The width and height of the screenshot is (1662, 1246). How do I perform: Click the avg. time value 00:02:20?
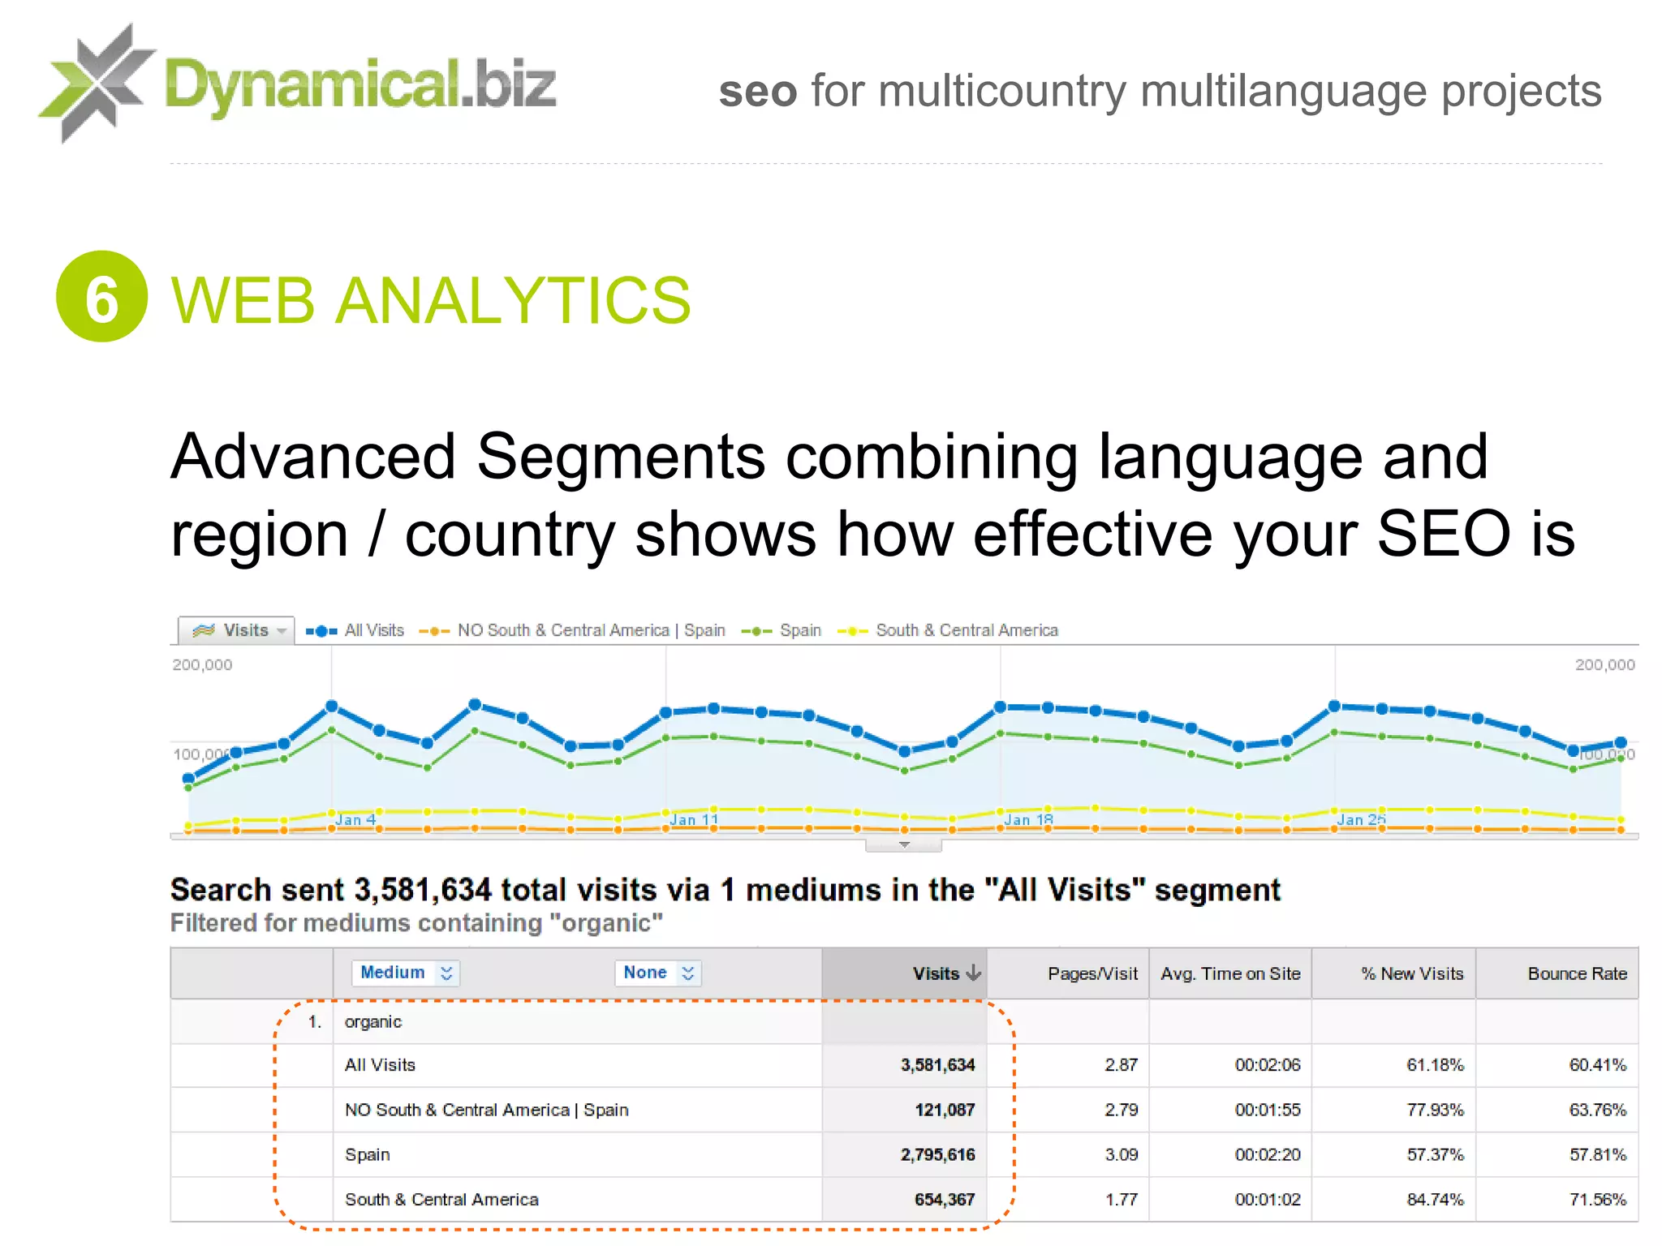pyautogui.click(x=1268, y=1154)
